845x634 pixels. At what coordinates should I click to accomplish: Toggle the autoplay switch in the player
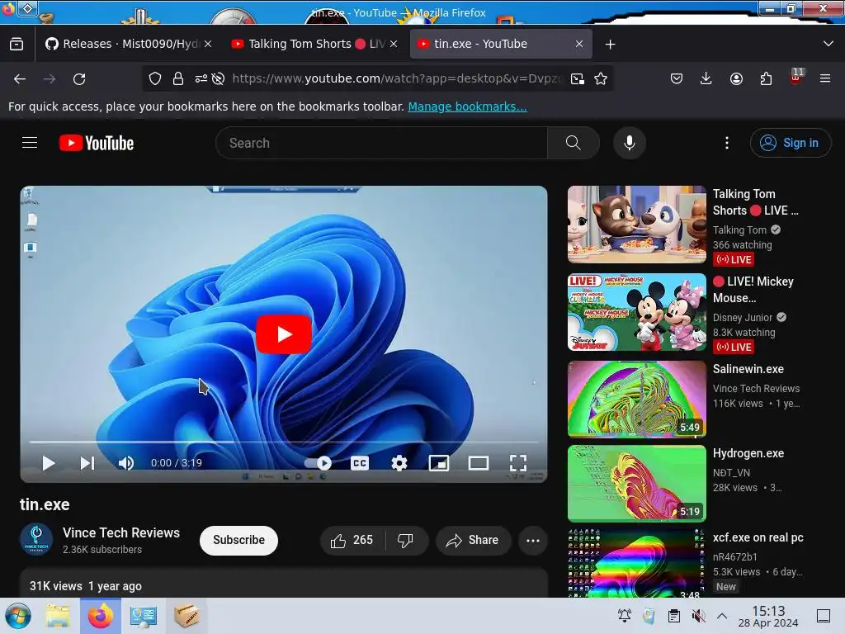point(318,463)
